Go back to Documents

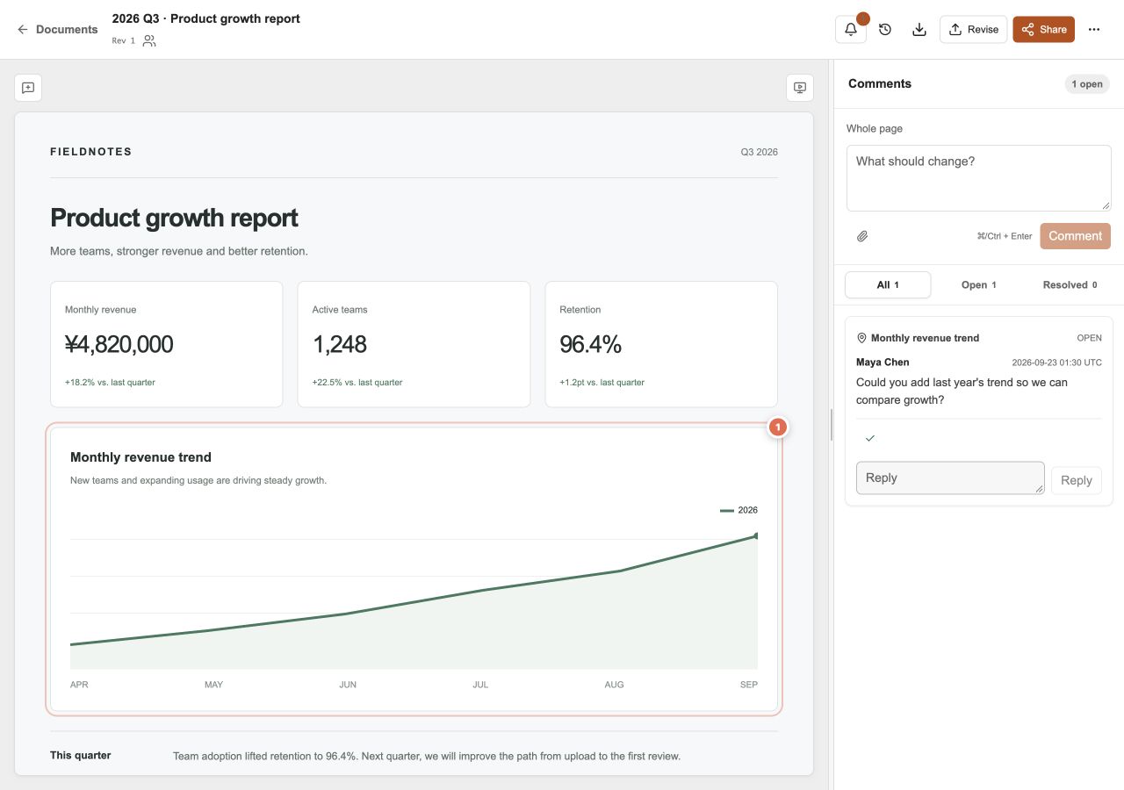pyautogui.click(x=57, y=29)
